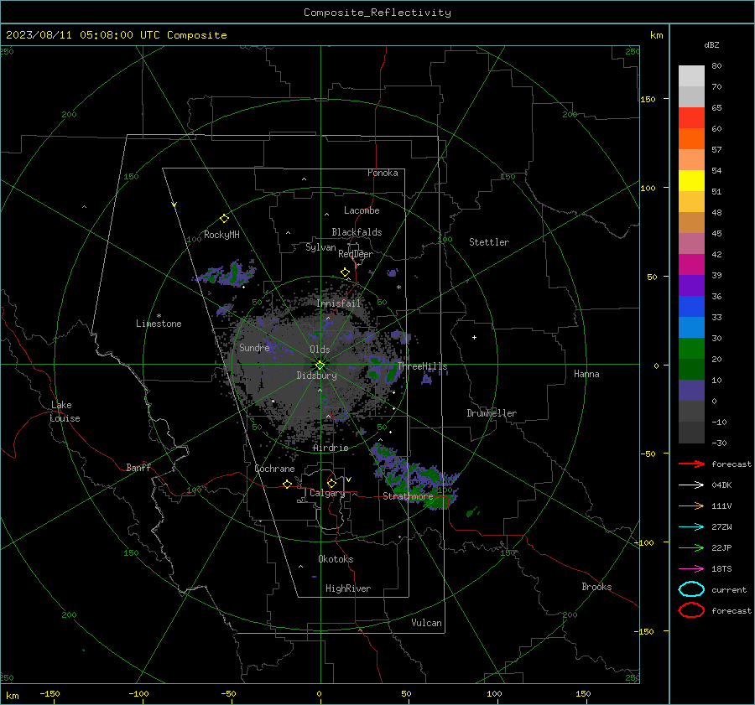The width and height of the screenshot is (755, 705).
Task: Click the Limestone label
Action: tap(159, 324)
